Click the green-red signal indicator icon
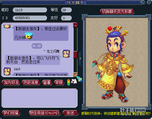Viewport: 152px width, 119px height. (68, 82)
